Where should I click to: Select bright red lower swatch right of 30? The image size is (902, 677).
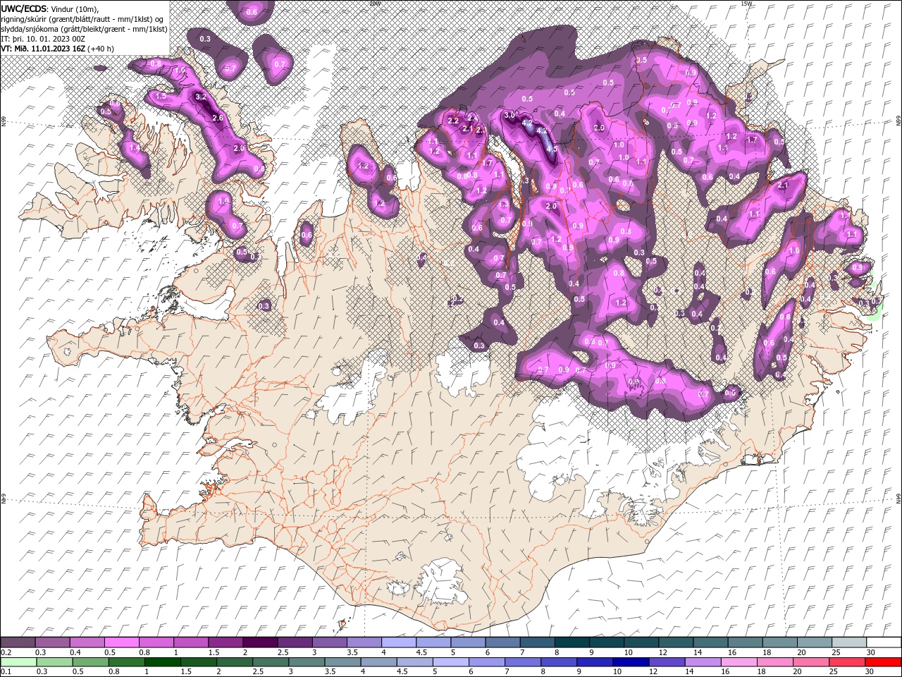884,662
